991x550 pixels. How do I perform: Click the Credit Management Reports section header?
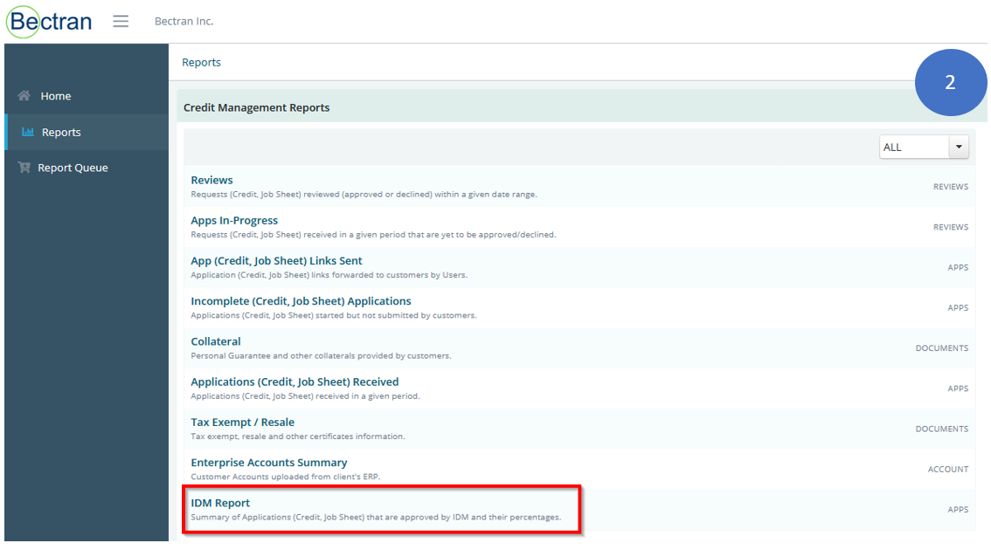point(256,107)
